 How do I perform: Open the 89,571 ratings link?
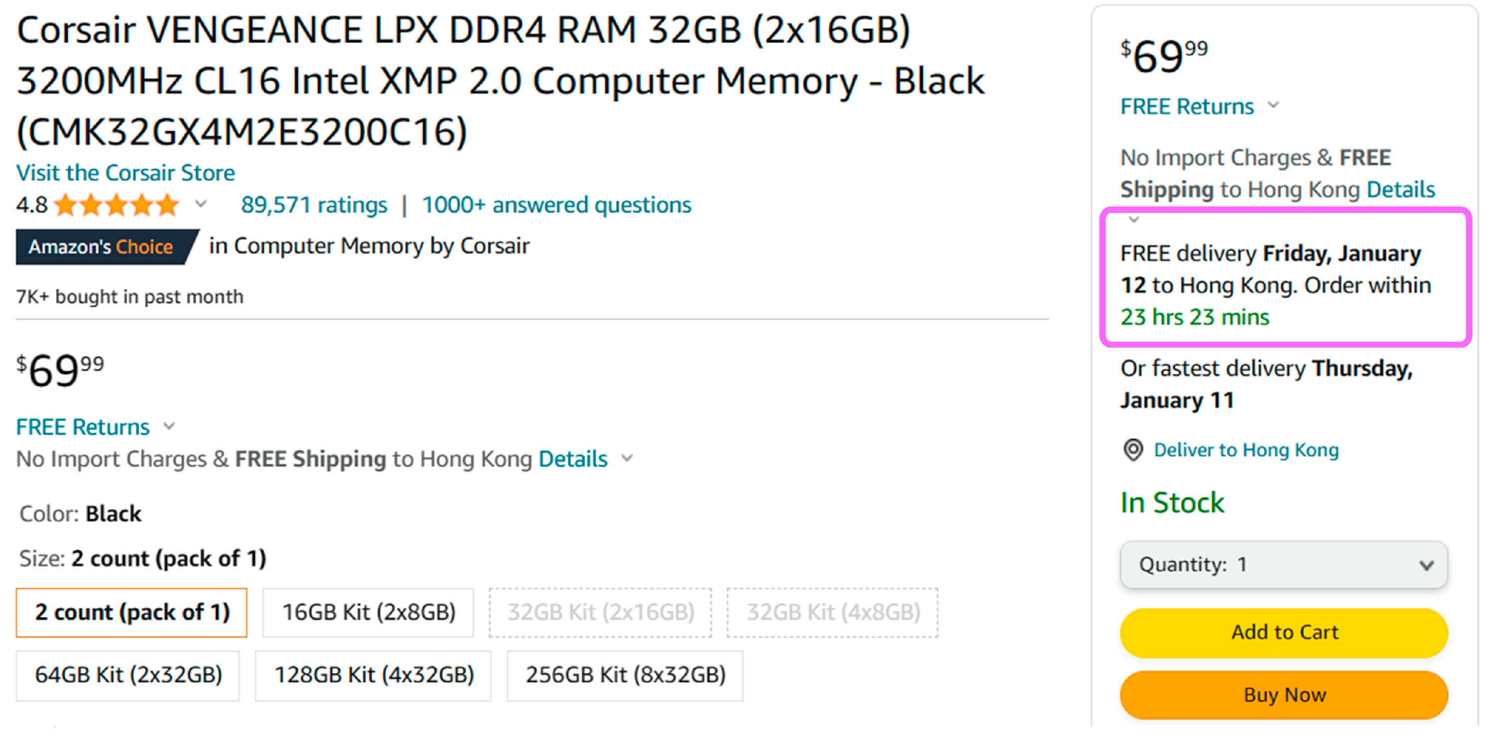click(314, 205)
